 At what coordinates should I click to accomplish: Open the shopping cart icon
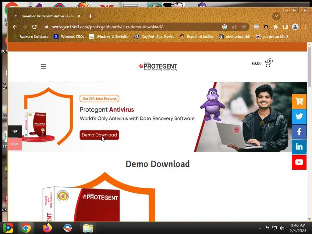268,63
